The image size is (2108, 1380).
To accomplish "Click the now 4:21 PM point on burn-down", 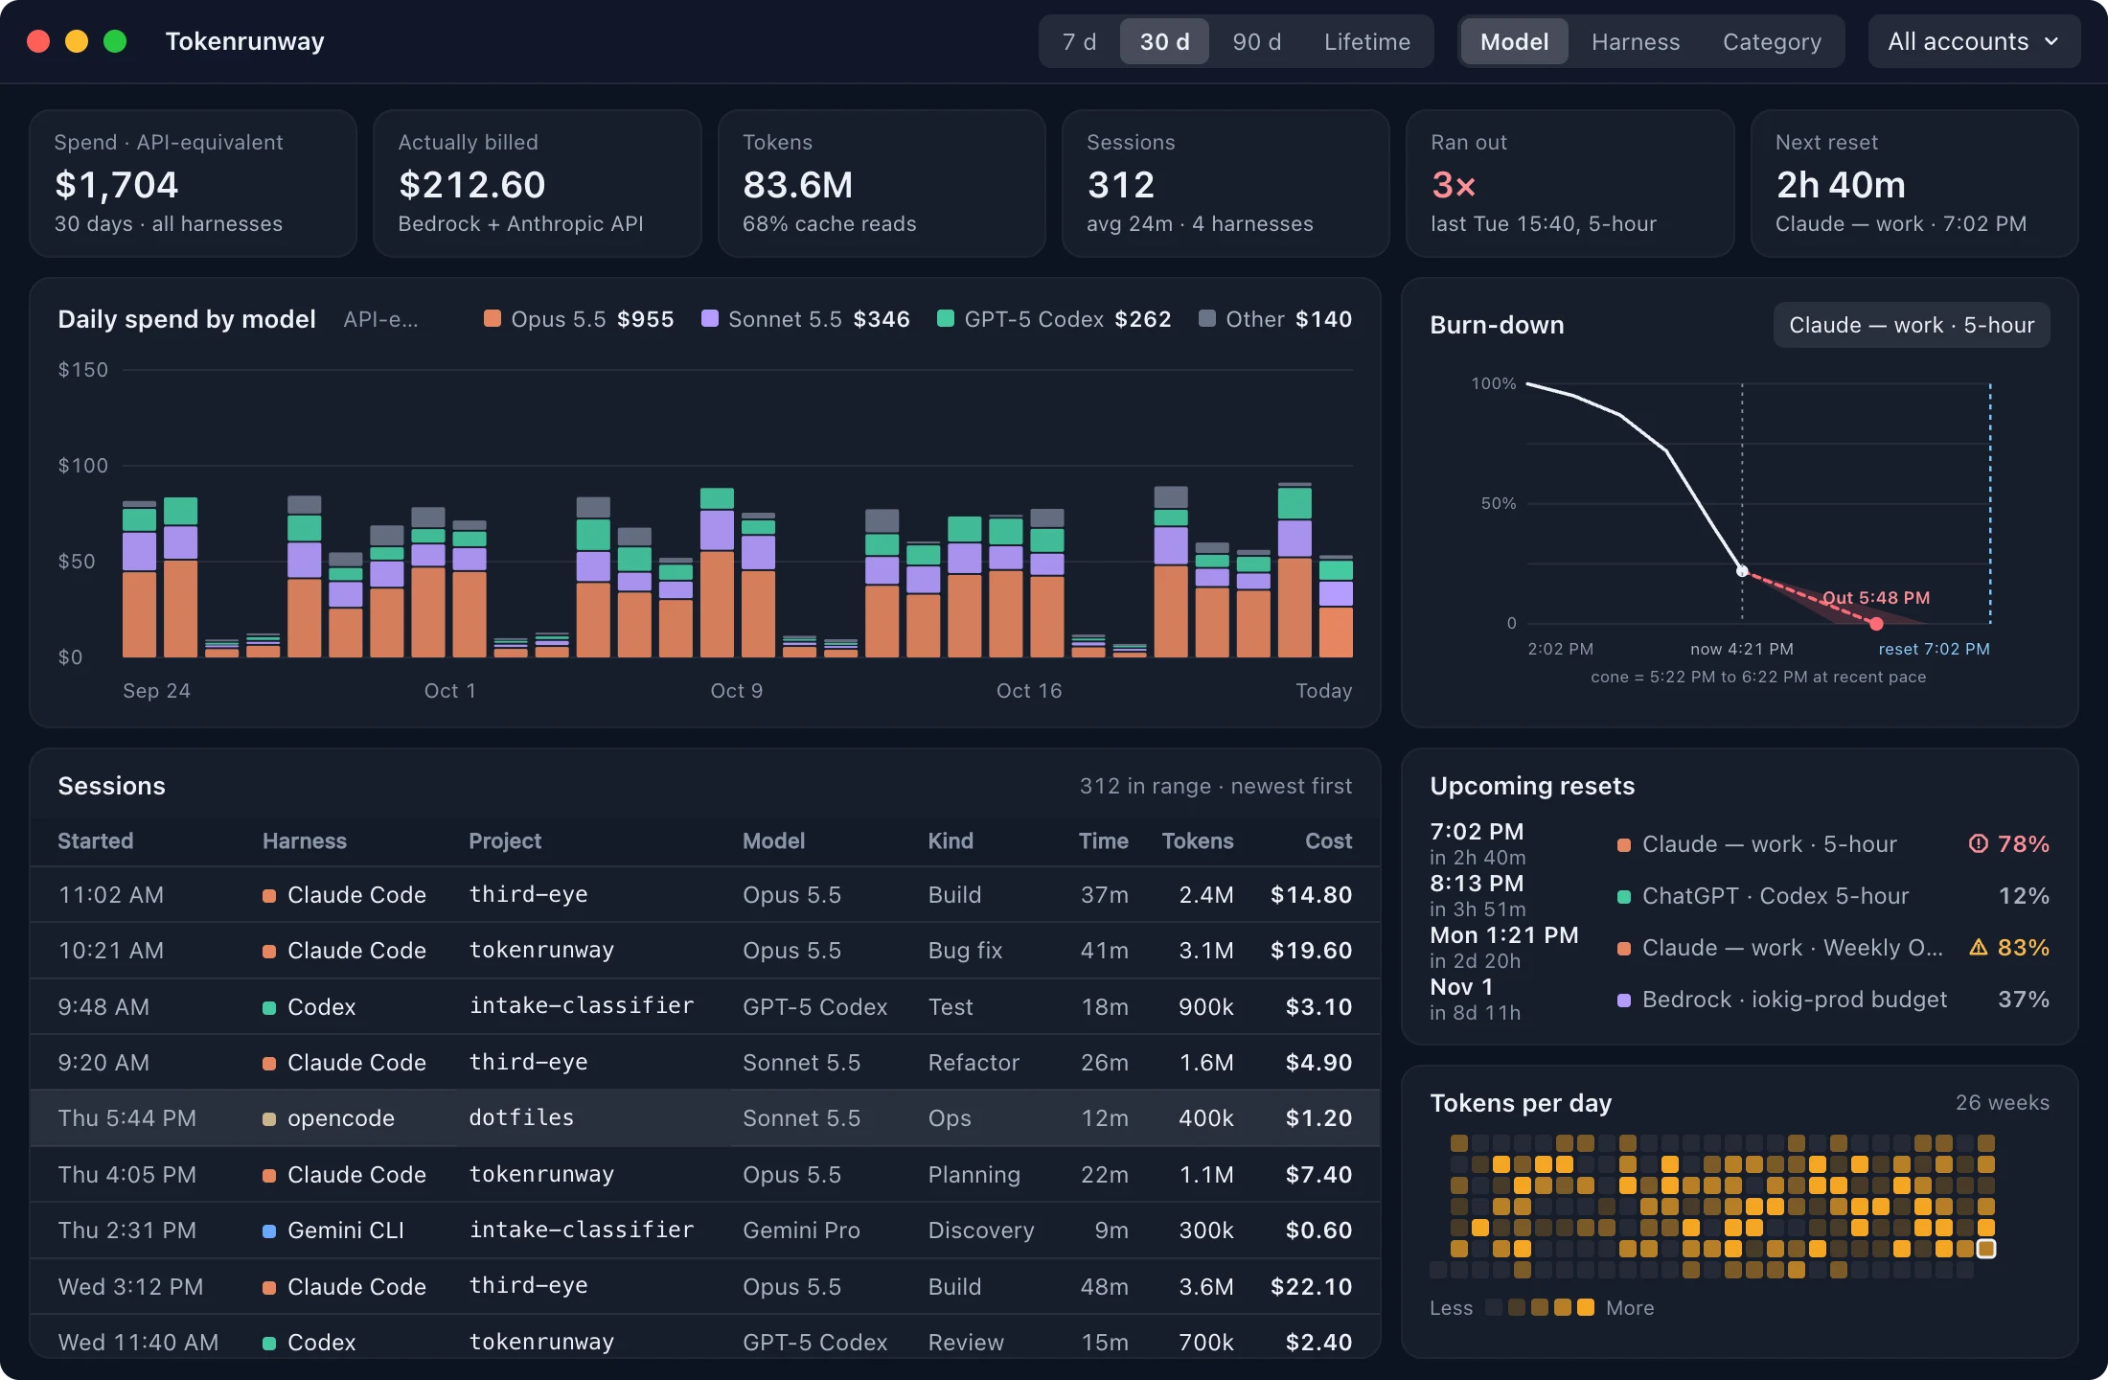I will [x=1742, y=571].
